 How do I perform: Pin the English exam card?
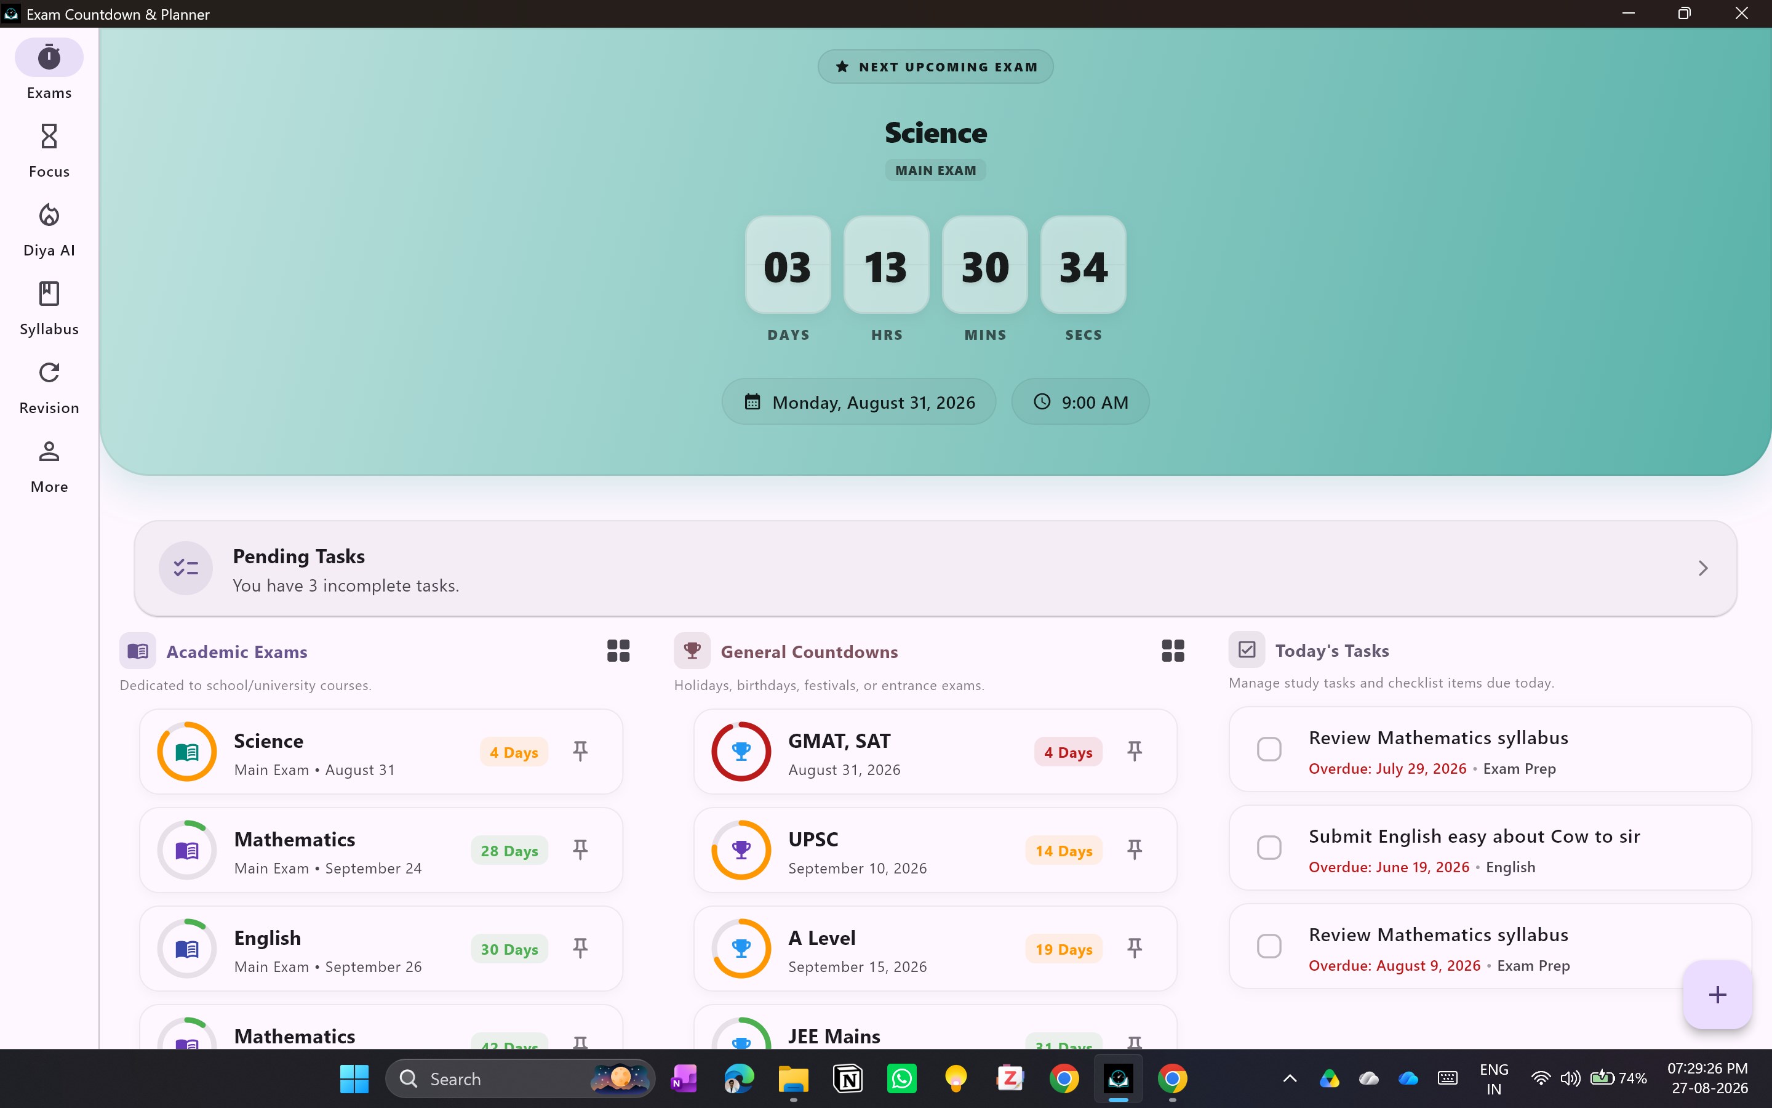tap(580, 948)
